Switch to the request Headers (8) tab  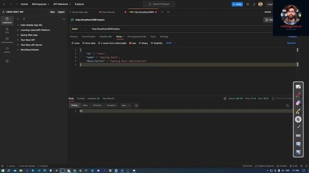click(x=105, y=37)
